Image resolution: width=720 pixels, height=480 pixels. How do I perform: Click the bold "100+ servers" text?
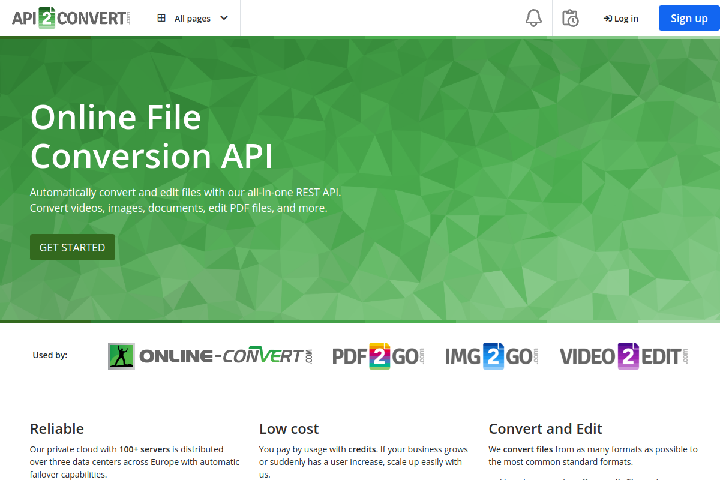[x=145, y=449]
